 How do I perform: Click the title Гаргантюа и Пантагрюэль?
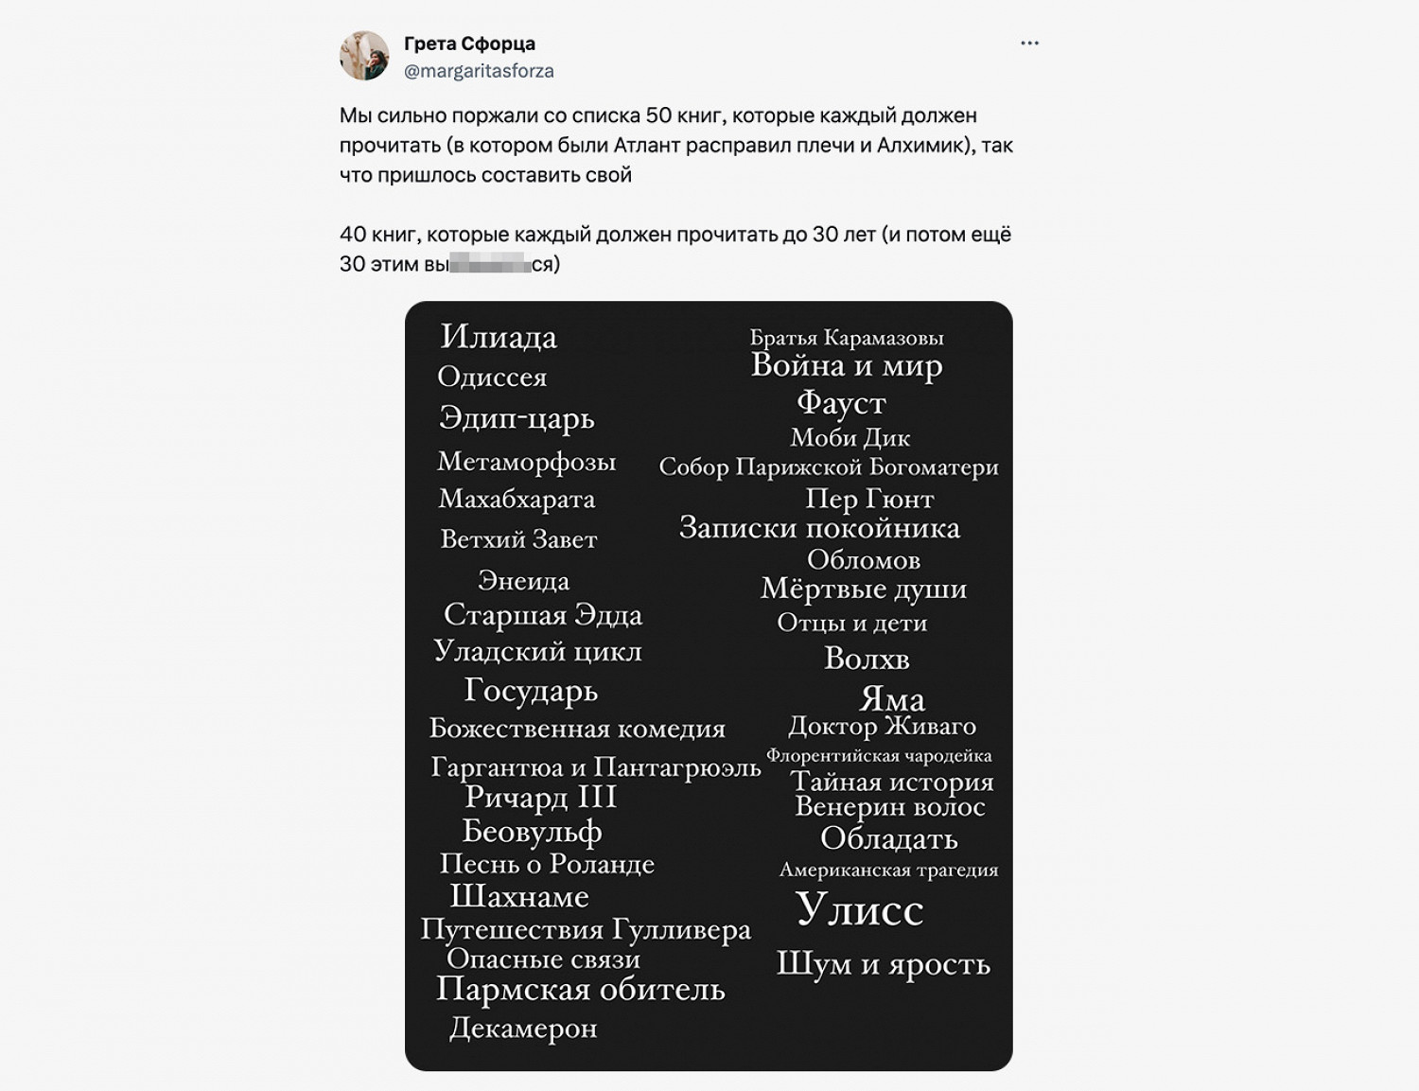tap(596, 766)
